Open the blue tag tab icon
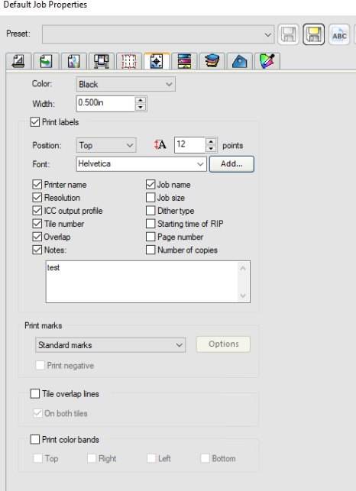356x491 pixels. coord(239,61)
